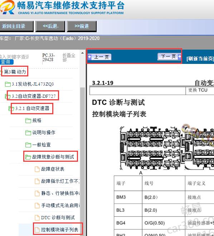
Task: Click the 控制模块端子列表 page heading
Action: [x=119, y=114]
